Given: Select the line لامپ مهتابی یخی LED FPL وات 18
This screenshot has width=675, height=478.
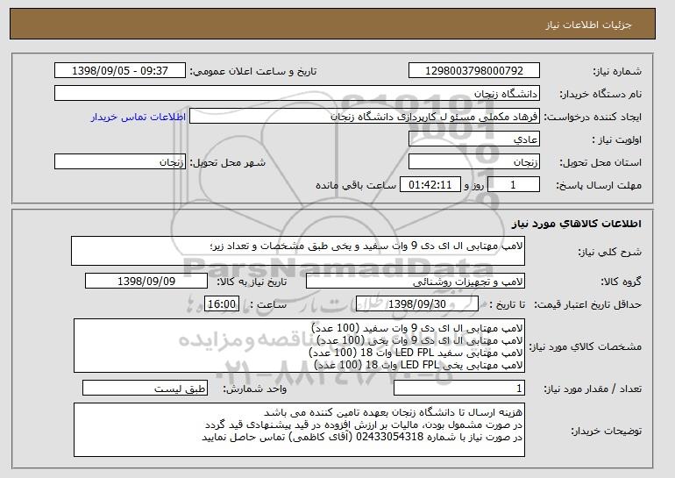Looking at the screenshot, I should pos(418,365).
